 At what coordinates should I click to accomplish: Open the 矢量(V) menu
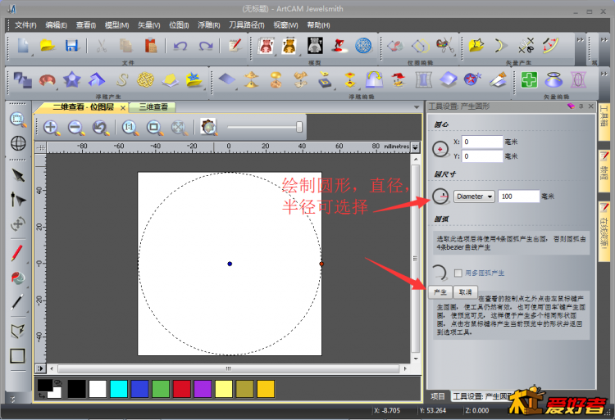pyautogui.click(x=149, y=25)
